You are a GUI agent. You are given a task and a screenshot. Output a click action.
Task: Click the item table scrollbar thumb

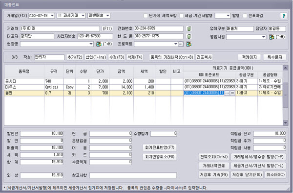tap(285, 95)
